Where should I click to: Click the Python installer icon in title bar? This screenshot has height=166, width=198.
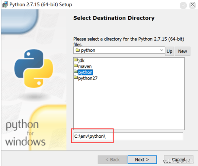click(5, 5)
